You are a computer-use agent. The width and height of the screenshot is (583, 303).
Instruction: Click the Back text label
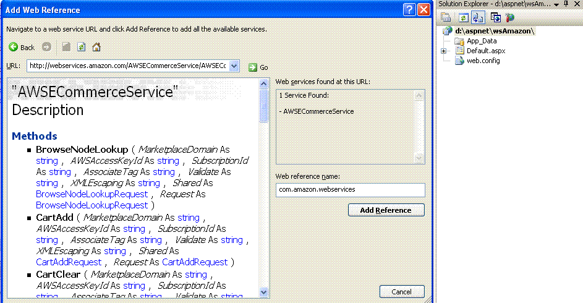pyautogui.click(x=27, y=48)
